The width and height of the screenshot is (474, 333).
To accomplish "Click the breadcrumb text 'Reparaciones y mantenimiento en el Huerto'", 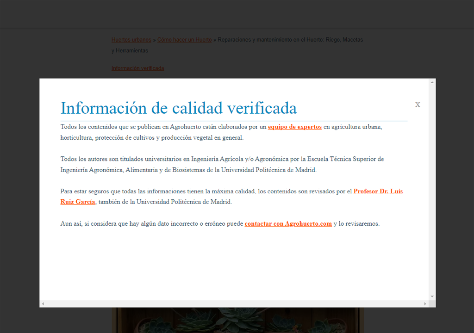I will (270, 40).
